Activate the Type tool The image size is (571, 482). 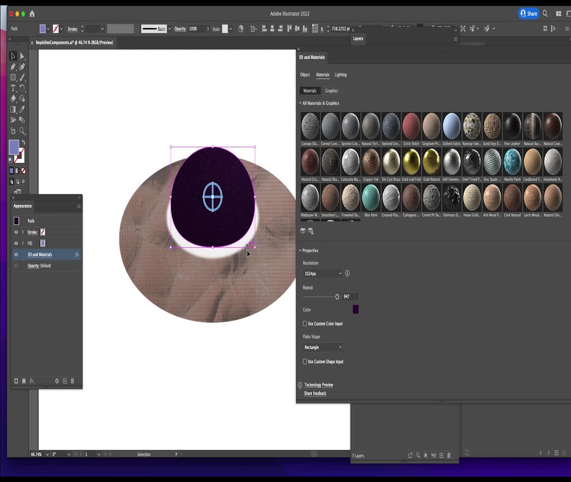coord(13,88)
